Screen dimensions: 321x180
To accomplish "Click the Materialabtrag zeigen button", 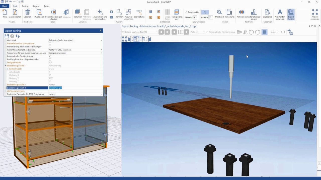I will pyautogui.click(x=254, y=15).
